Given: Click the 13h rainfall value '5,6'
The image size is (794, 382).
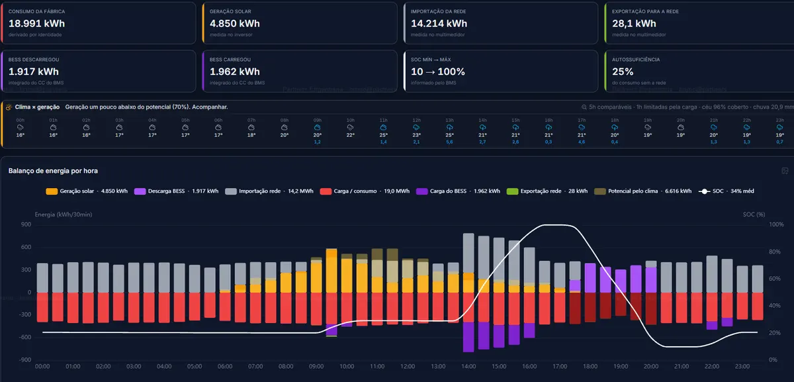Looking at the screenshot, I should (450, 142).
